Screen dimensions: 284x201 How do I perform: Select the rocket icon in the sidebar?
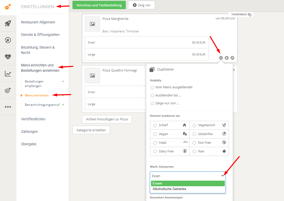[x=8, y=23]
